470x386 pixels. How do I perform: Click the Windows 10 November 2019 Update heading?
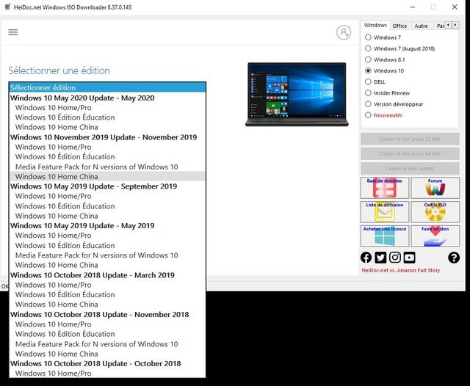pos(108,137)
